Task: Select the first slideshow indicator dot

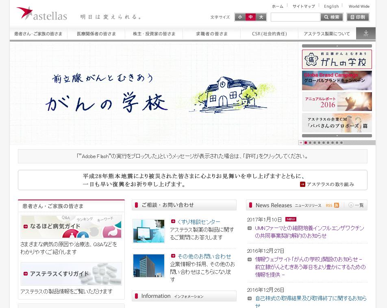Action: pos(306,143)
